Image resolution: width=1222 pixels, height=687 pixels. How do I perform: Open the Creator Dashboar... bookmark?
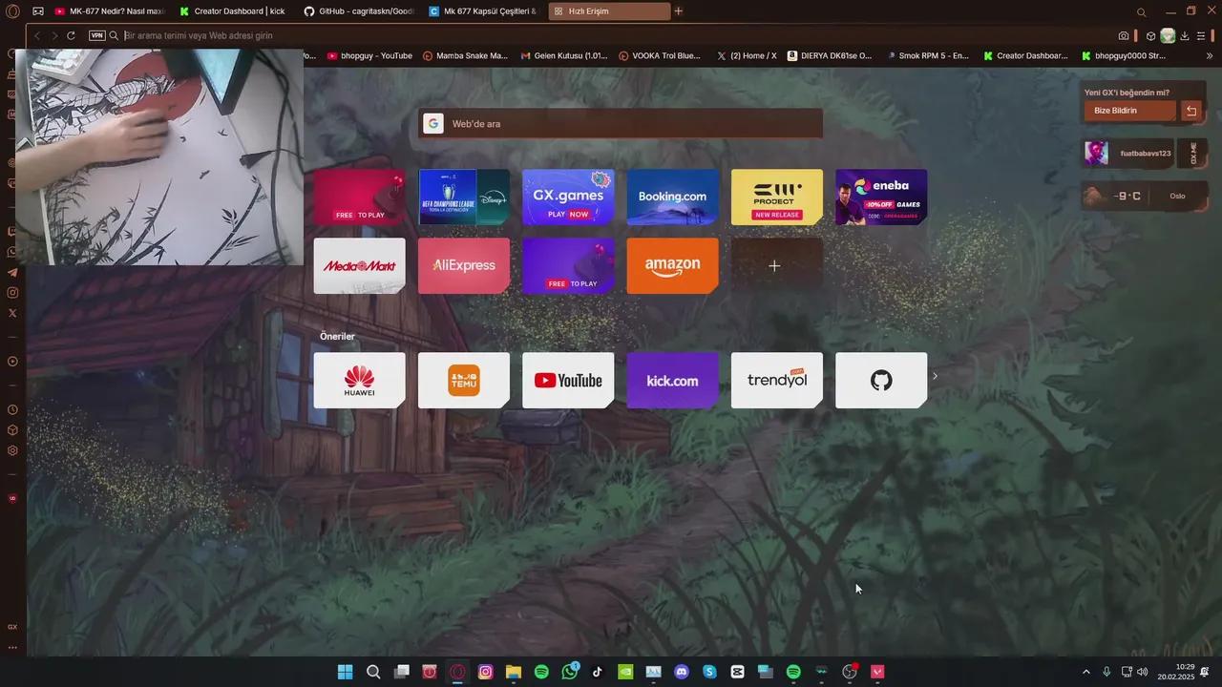click(1026, 55)
